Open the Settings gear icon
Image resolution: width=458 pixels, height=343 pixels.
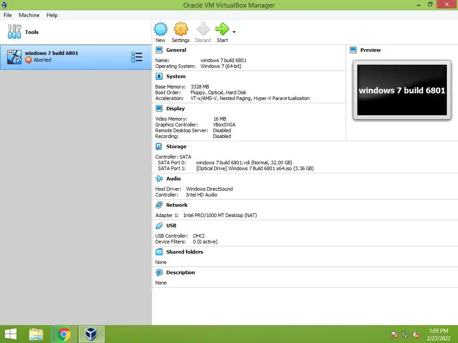tap(181, 29)
